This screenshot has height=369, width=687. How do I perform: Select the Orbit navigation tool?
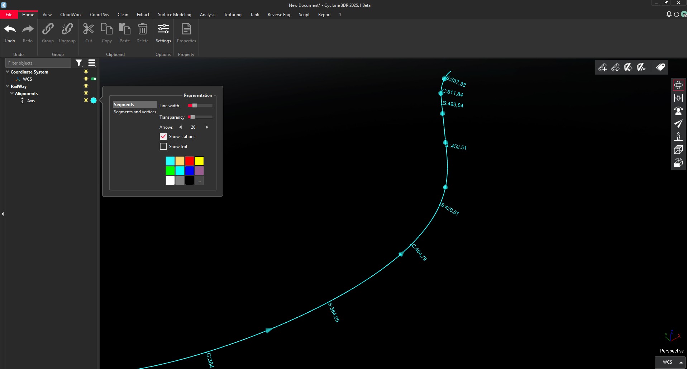click(x=679, y=85)
